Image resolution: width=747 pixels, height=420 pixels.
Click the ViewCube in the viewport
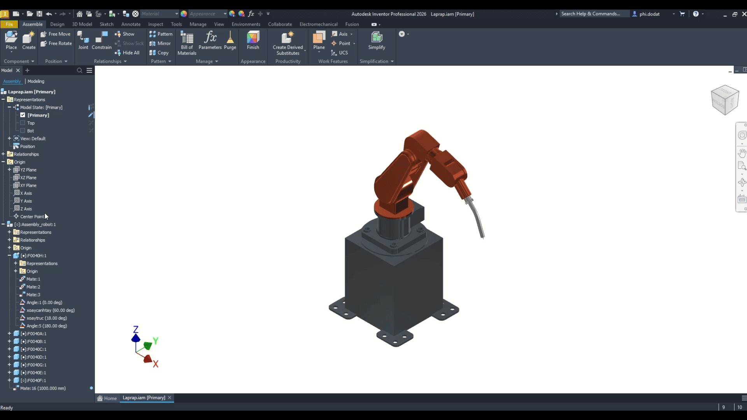(725, 100)
